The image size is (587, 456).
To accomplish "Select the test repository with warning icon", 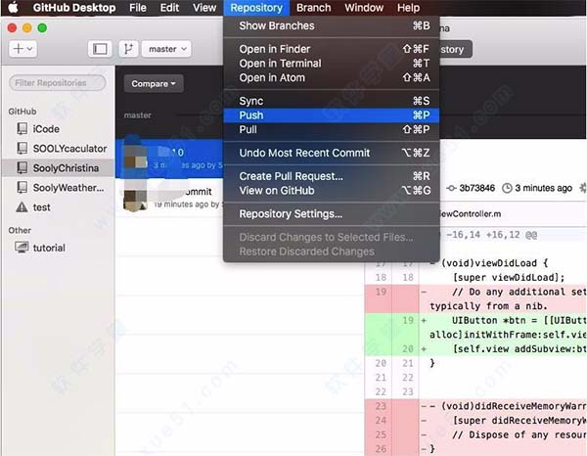I will coord(58,207).
